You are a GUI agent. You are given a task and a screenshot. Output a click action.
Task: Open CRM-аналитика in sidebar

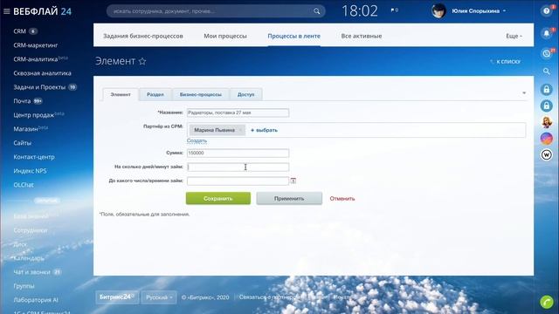tap(36, 59)
